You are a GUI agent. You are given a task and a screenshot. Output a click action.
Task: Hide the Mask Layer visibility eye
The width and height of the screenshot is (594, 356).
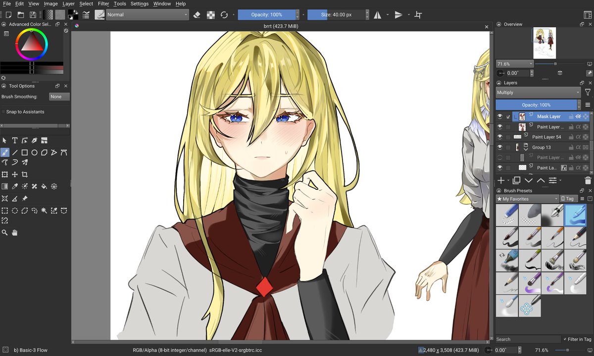(x=500, y=117)
